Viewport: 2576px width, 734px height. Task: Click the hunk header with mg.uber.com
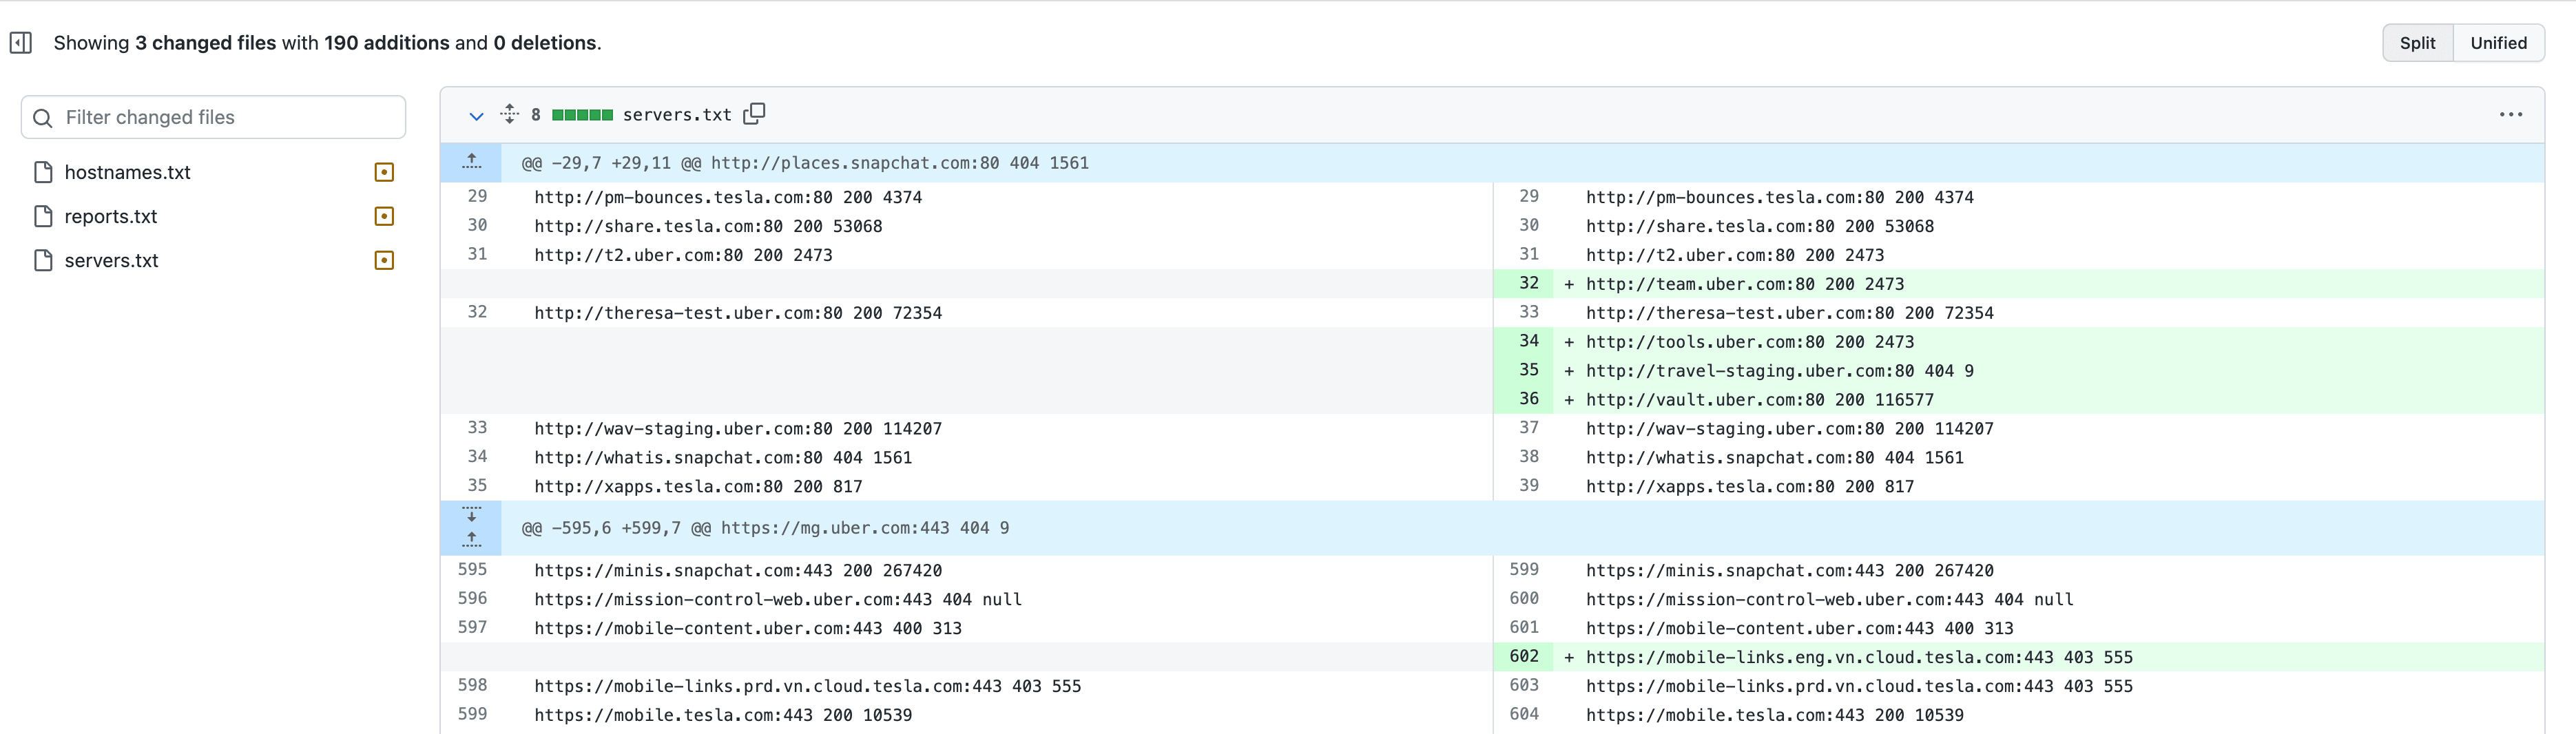(x=765, y=528)
